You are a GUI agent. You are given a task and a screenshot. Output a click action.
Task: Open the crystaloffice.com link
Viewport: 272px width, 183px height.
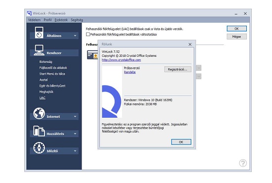(x=121, y=60)
